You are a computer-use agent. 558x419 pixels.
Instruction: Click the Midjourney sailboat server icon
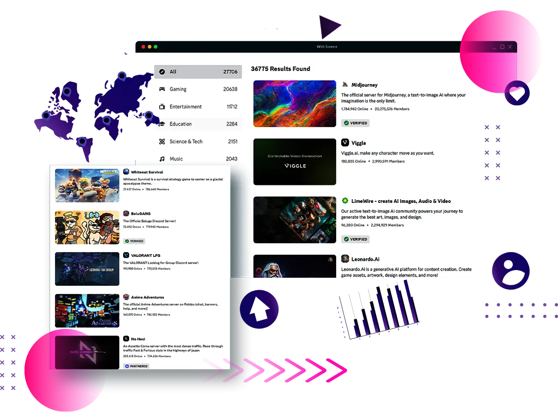345,85
